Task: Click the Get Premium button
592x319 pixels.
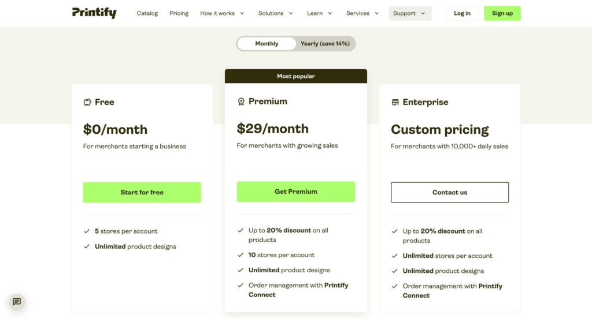Action: (x=296, y=192)
